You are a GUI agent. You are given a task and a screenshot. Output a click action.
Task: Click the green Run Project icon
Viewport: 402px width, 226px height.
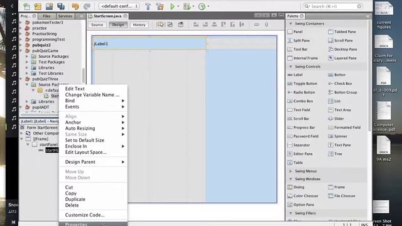click(173, 6)
